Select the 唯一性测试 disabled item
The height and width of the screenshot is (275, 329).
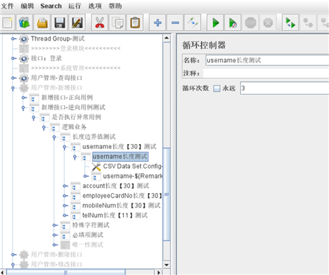87,245
